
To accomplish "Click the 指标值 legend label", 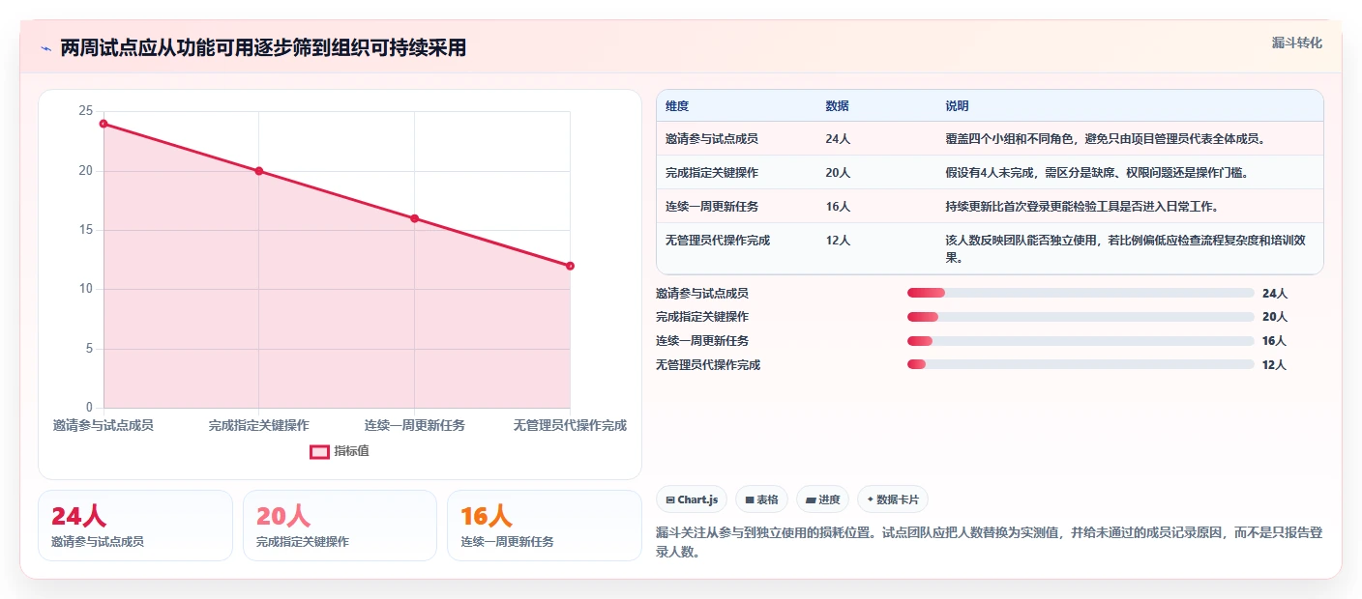I will 351,451.
